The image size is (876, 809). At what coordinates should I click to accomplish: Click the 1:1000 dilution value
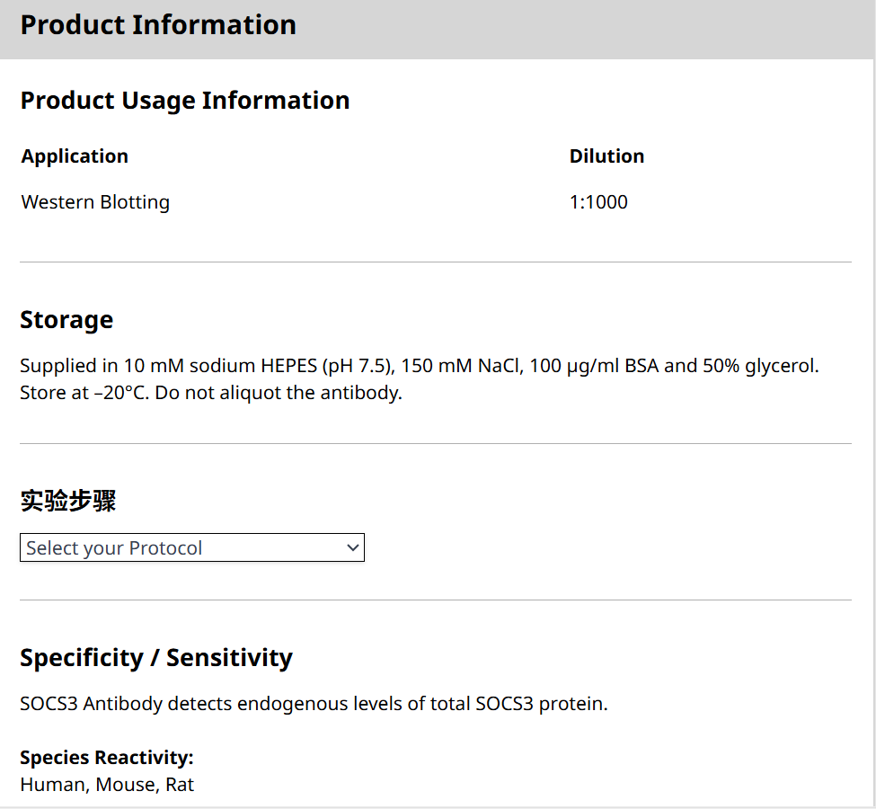[598, 202]
